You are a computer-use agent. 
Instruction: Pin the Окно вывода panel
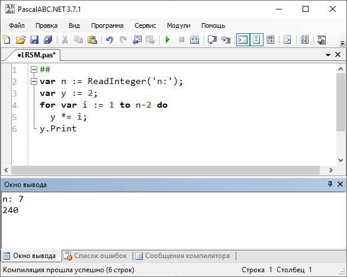[x=330, y=184]
